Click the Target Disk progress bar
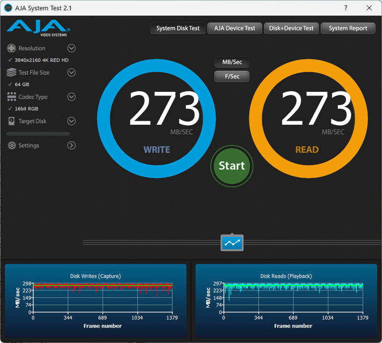Screen dimensions: 382x343 tap(38, 134)
